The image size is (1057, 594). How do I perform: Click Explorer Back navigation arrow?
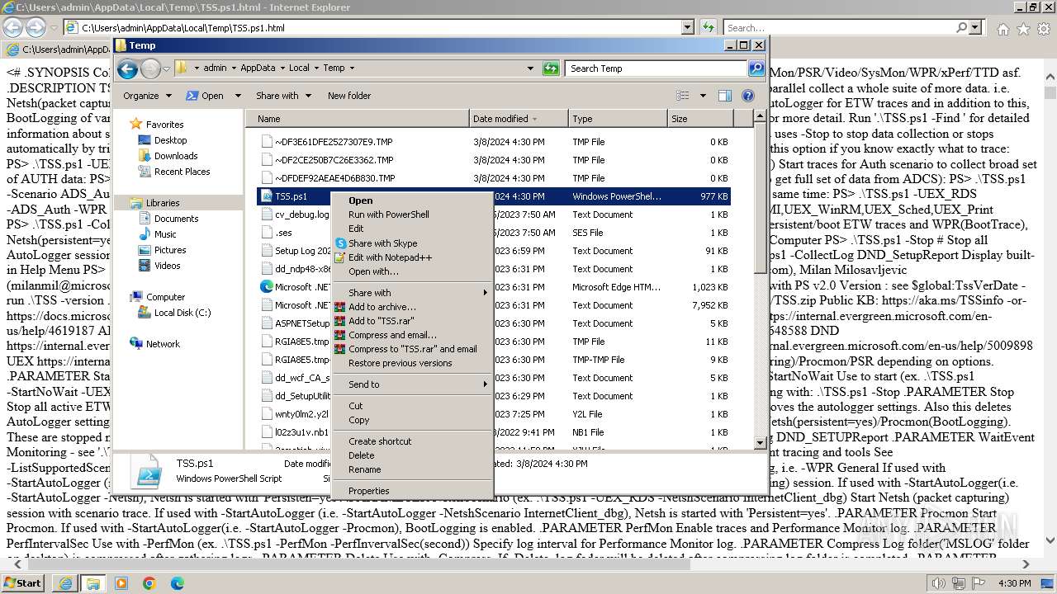tap(127, 68)
